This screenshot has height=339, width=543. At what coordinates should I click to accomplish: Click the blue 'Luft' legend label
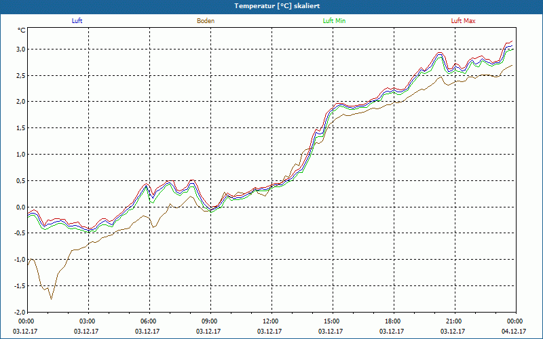pos(77,21)
